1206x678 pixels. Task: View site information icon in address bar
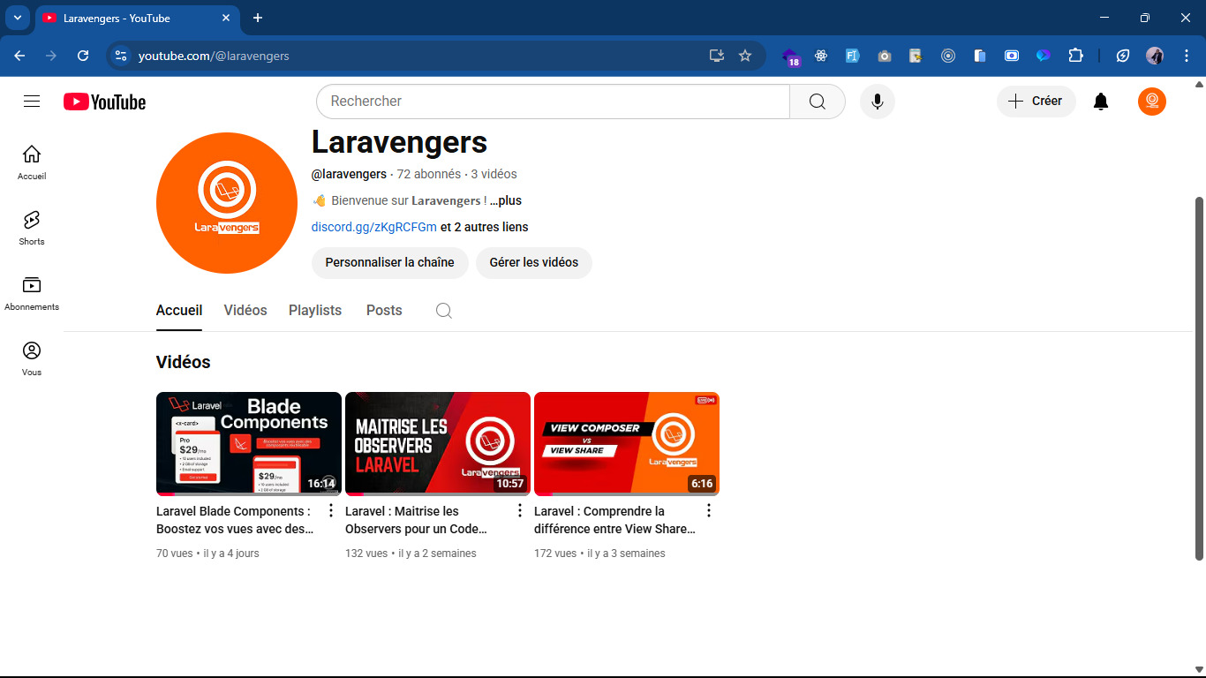121,56
